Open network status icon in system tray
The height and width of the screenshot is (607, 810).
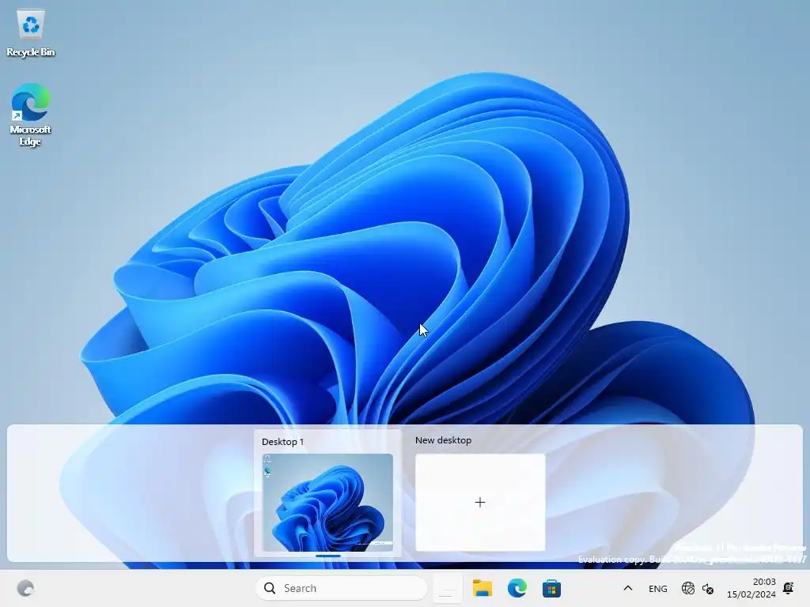coord(687,588)
